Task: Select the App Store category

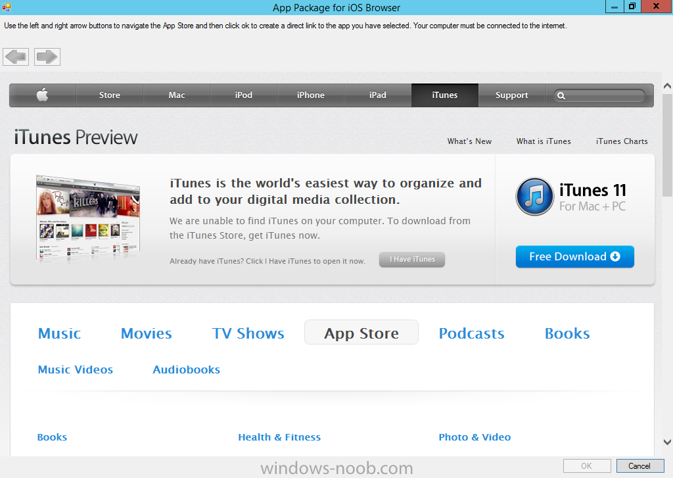Action: pos(361,333)
